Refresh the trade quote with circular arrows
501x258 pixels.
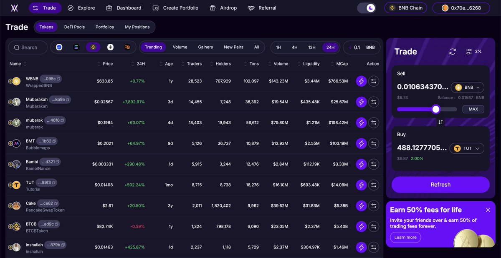point(453,52)
